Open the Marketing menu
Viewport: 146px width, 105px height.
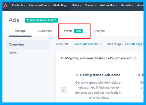click(x=61, y=5)
